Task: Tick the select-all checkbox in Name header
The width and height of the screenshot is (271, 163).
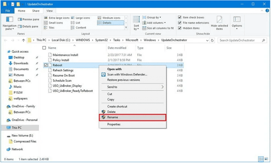Action: pyautogui.click(x=44, y=48)
